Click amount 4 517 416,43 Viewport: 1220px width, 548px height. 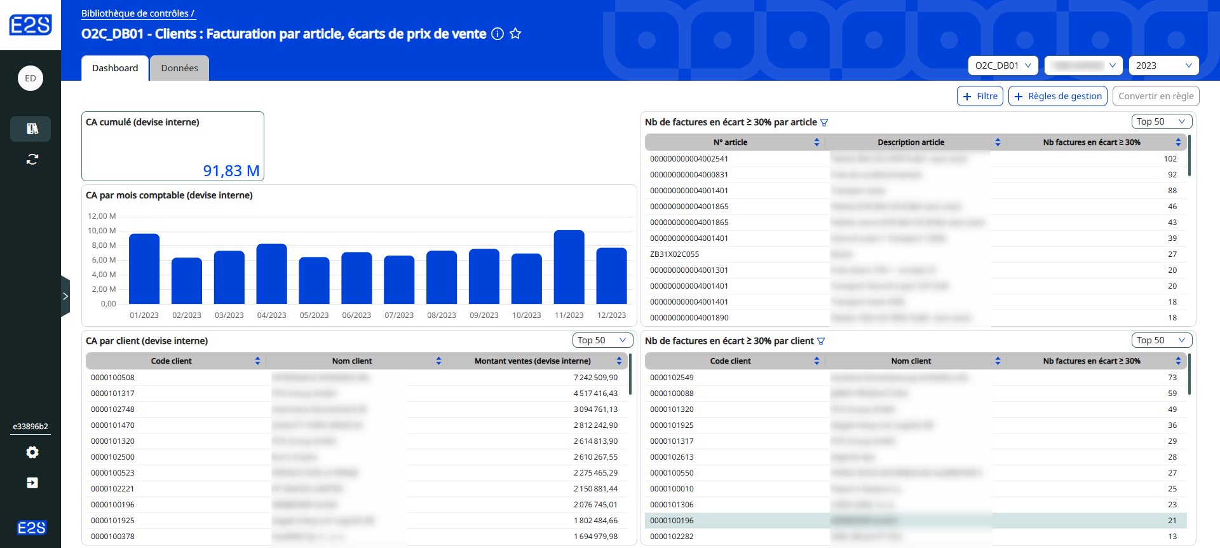click(595, 394)
